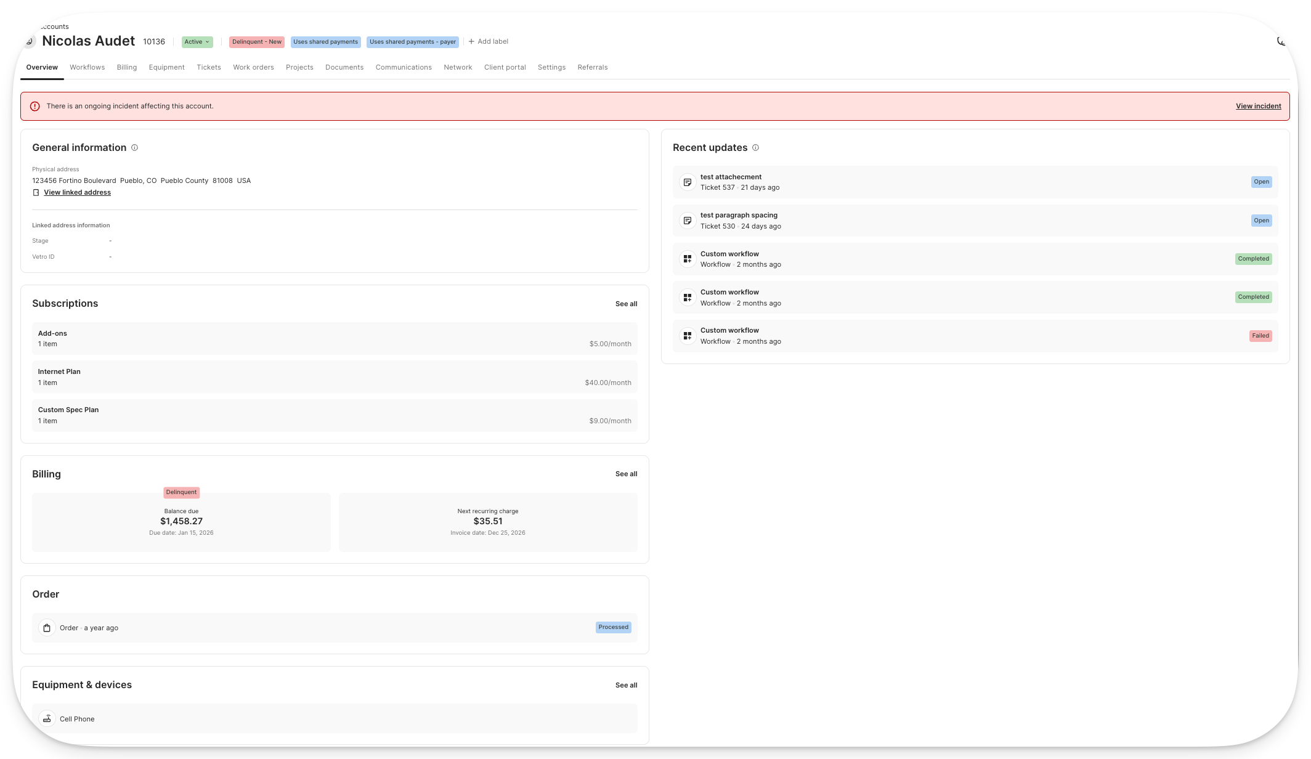The height and width of the screenshot is (759, 1311).
Task: Click See all in Billing section
Action: pyautogui.click(x=626, y=474)
